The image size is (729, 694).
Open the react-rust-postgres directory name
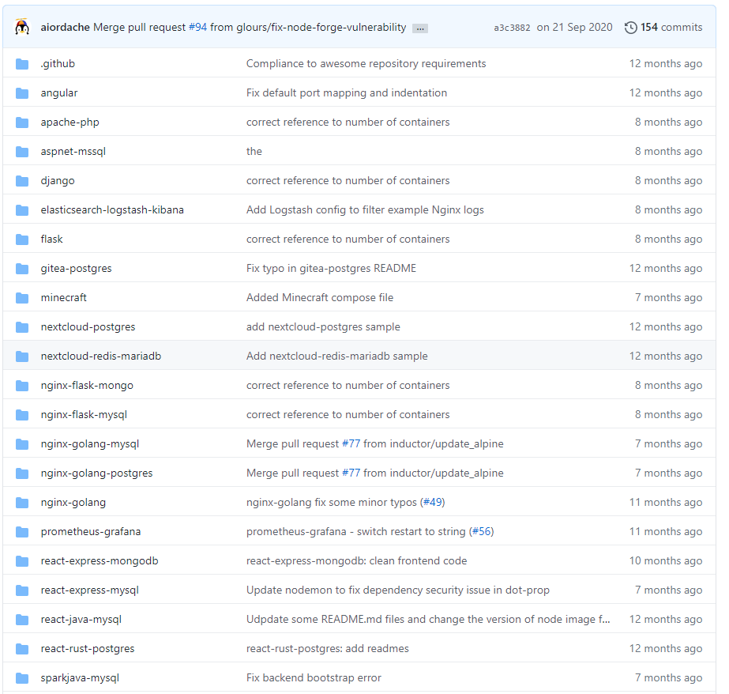pos(88,649)
